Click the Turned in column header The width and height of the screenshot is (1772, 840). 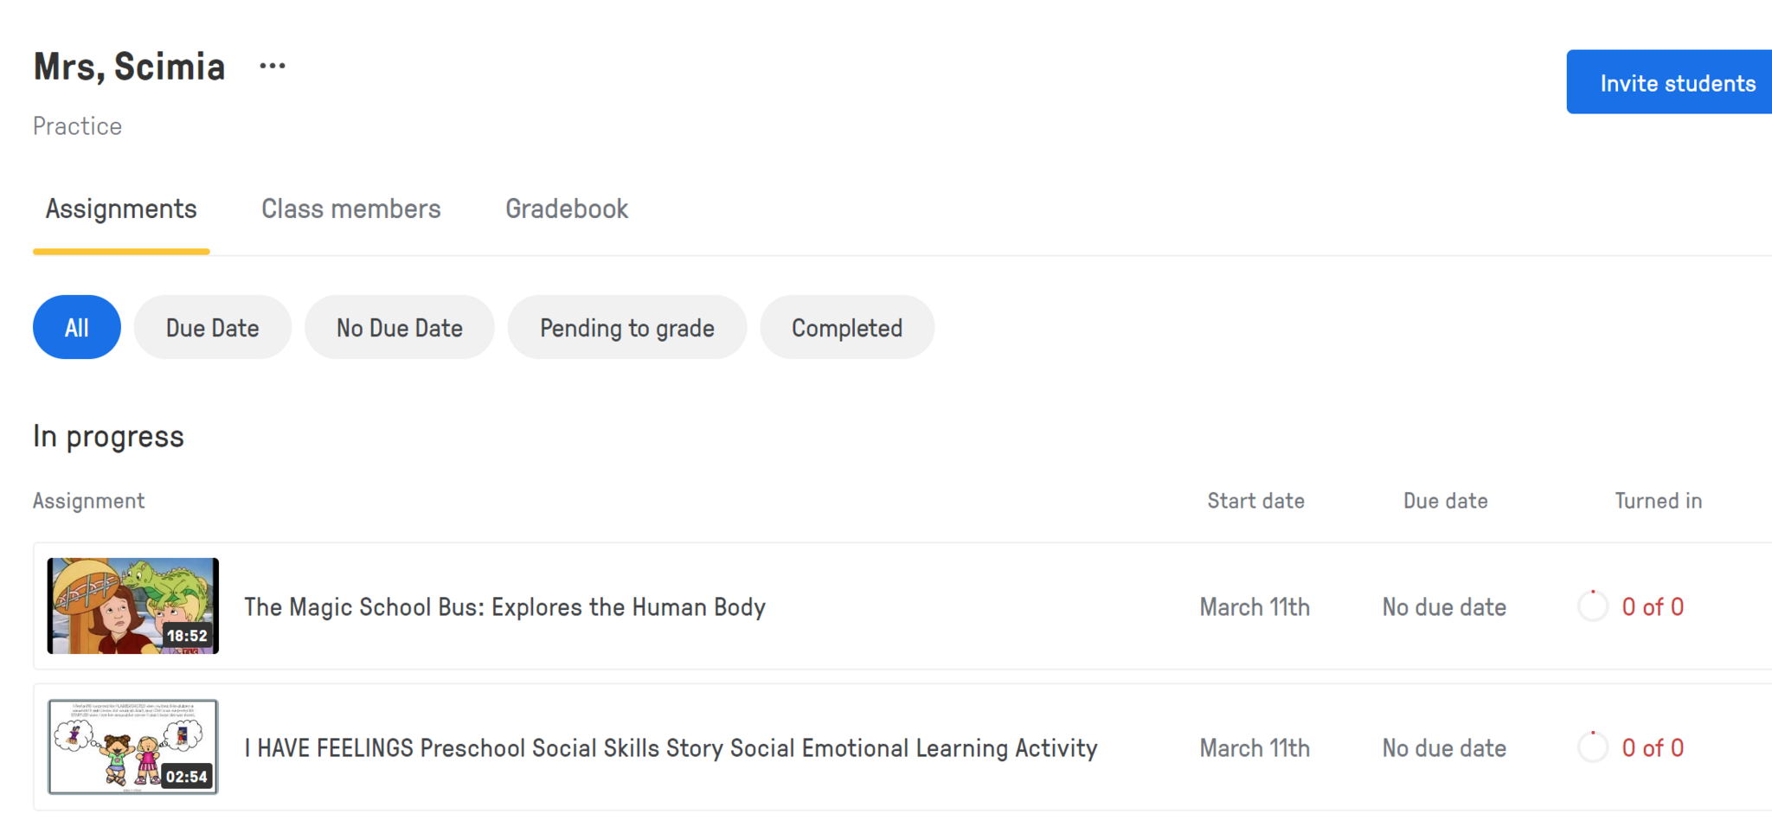pyautogui.click(x=1658, y=501)
